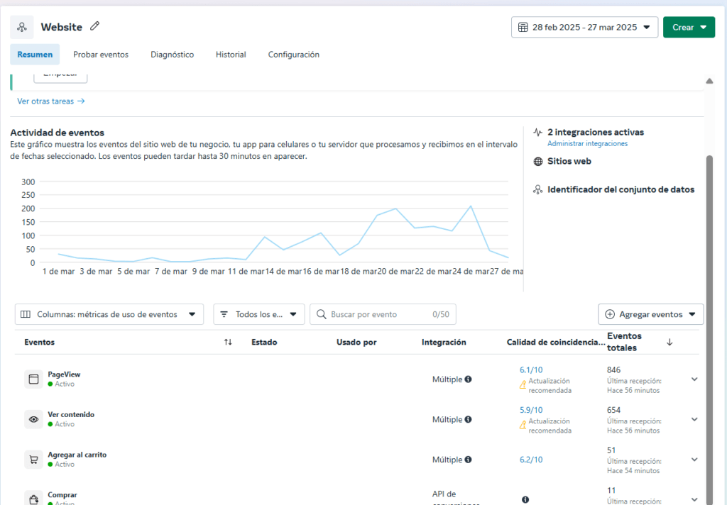Click the filter icon in Todos los e...

224,314
